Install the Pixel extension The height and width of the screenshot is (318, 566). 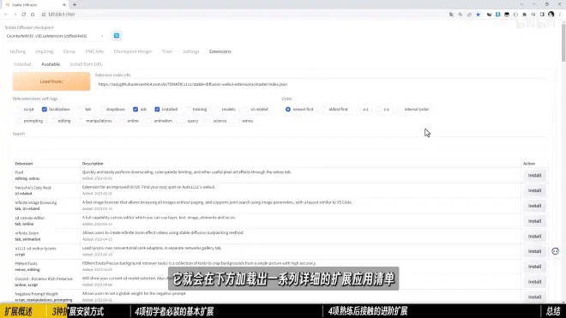tap(534, 176)
